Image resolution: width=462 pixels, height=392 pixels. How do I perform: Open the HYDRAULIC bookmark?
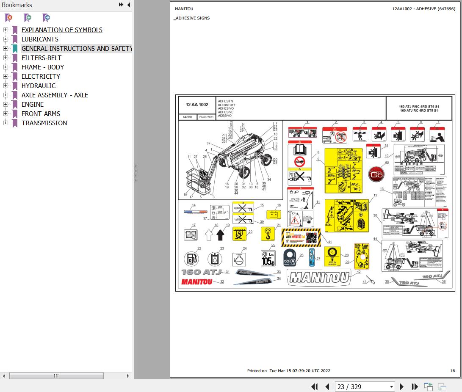coord(38,86)
